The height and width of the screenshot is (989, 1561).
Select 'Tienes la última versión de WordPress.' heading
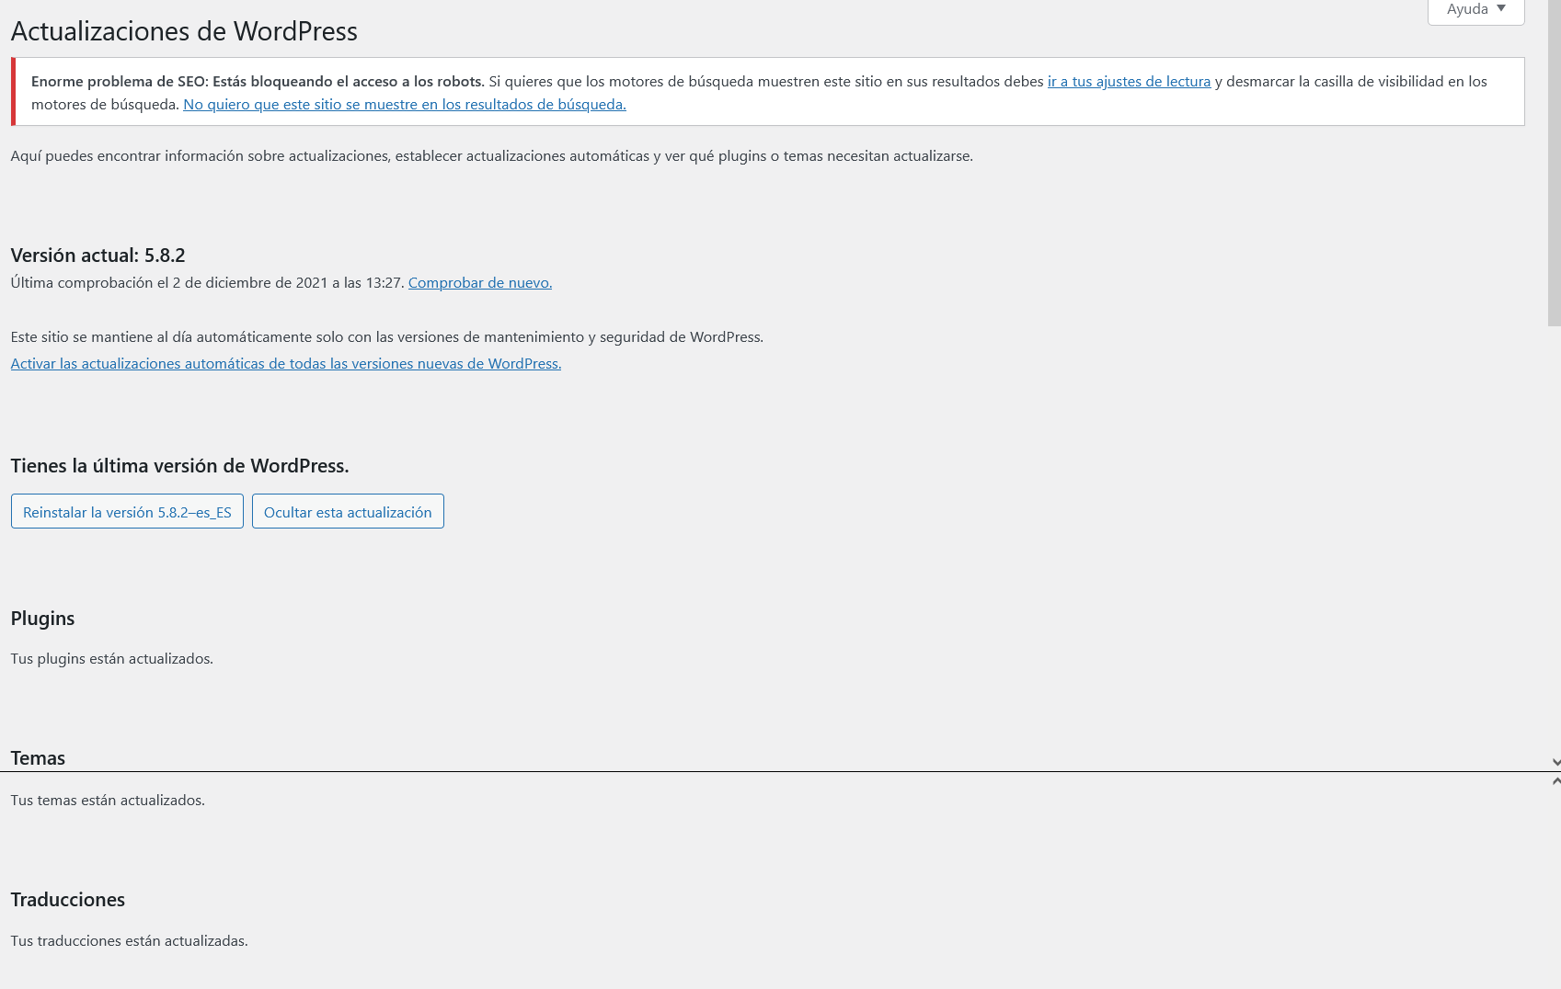(180, 466)
